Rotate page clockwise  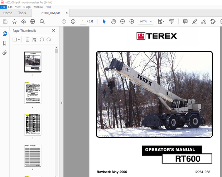pyautogui.click(x=49, y=40)
